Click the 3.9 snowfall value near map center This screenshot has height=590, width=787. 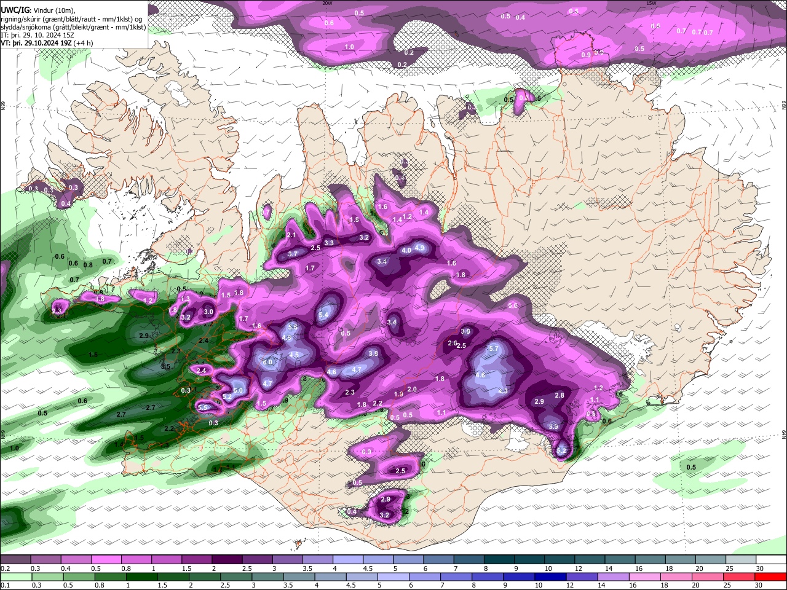point(465,332)
